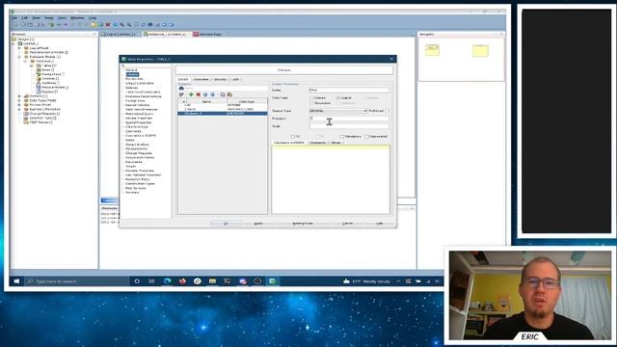Add a new column with green plus
The width and height of the screenshot is (617, 347).
click(x=191, y=94)
